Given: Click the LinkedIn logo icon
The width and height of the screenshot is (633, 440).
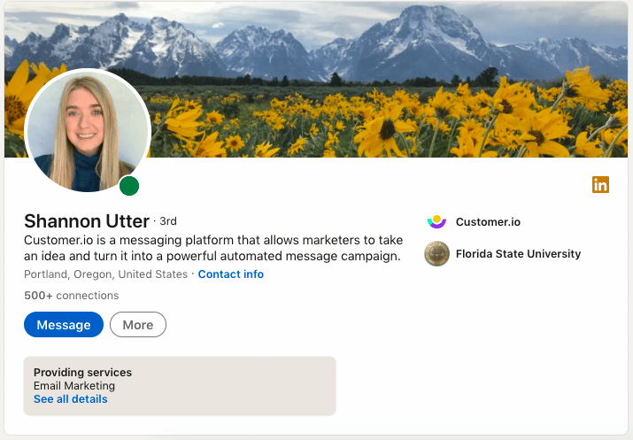Looking at the screenshot, I should pos(600,185).
